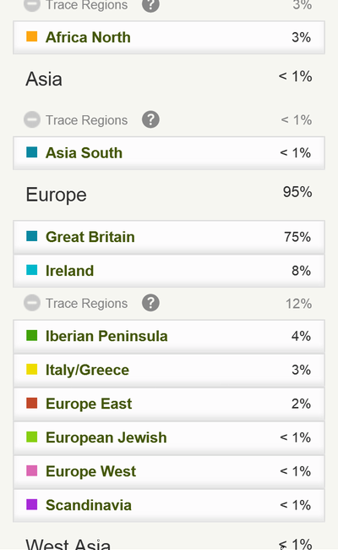This screenshot has width=338, height=550.
Task: Select the Iberian Peninsula row
Action: [x=169, y=336]
